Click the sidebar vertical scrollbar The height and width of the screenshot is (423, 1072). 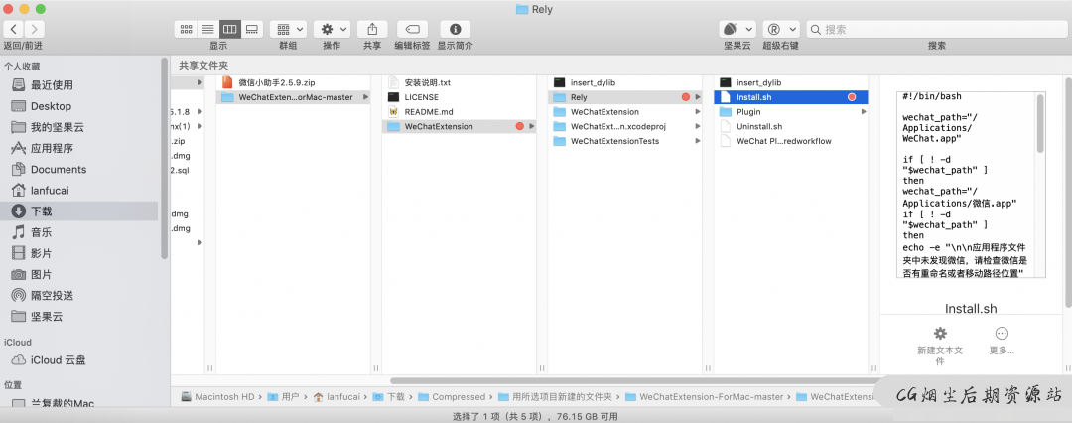(x=164, y=158)
